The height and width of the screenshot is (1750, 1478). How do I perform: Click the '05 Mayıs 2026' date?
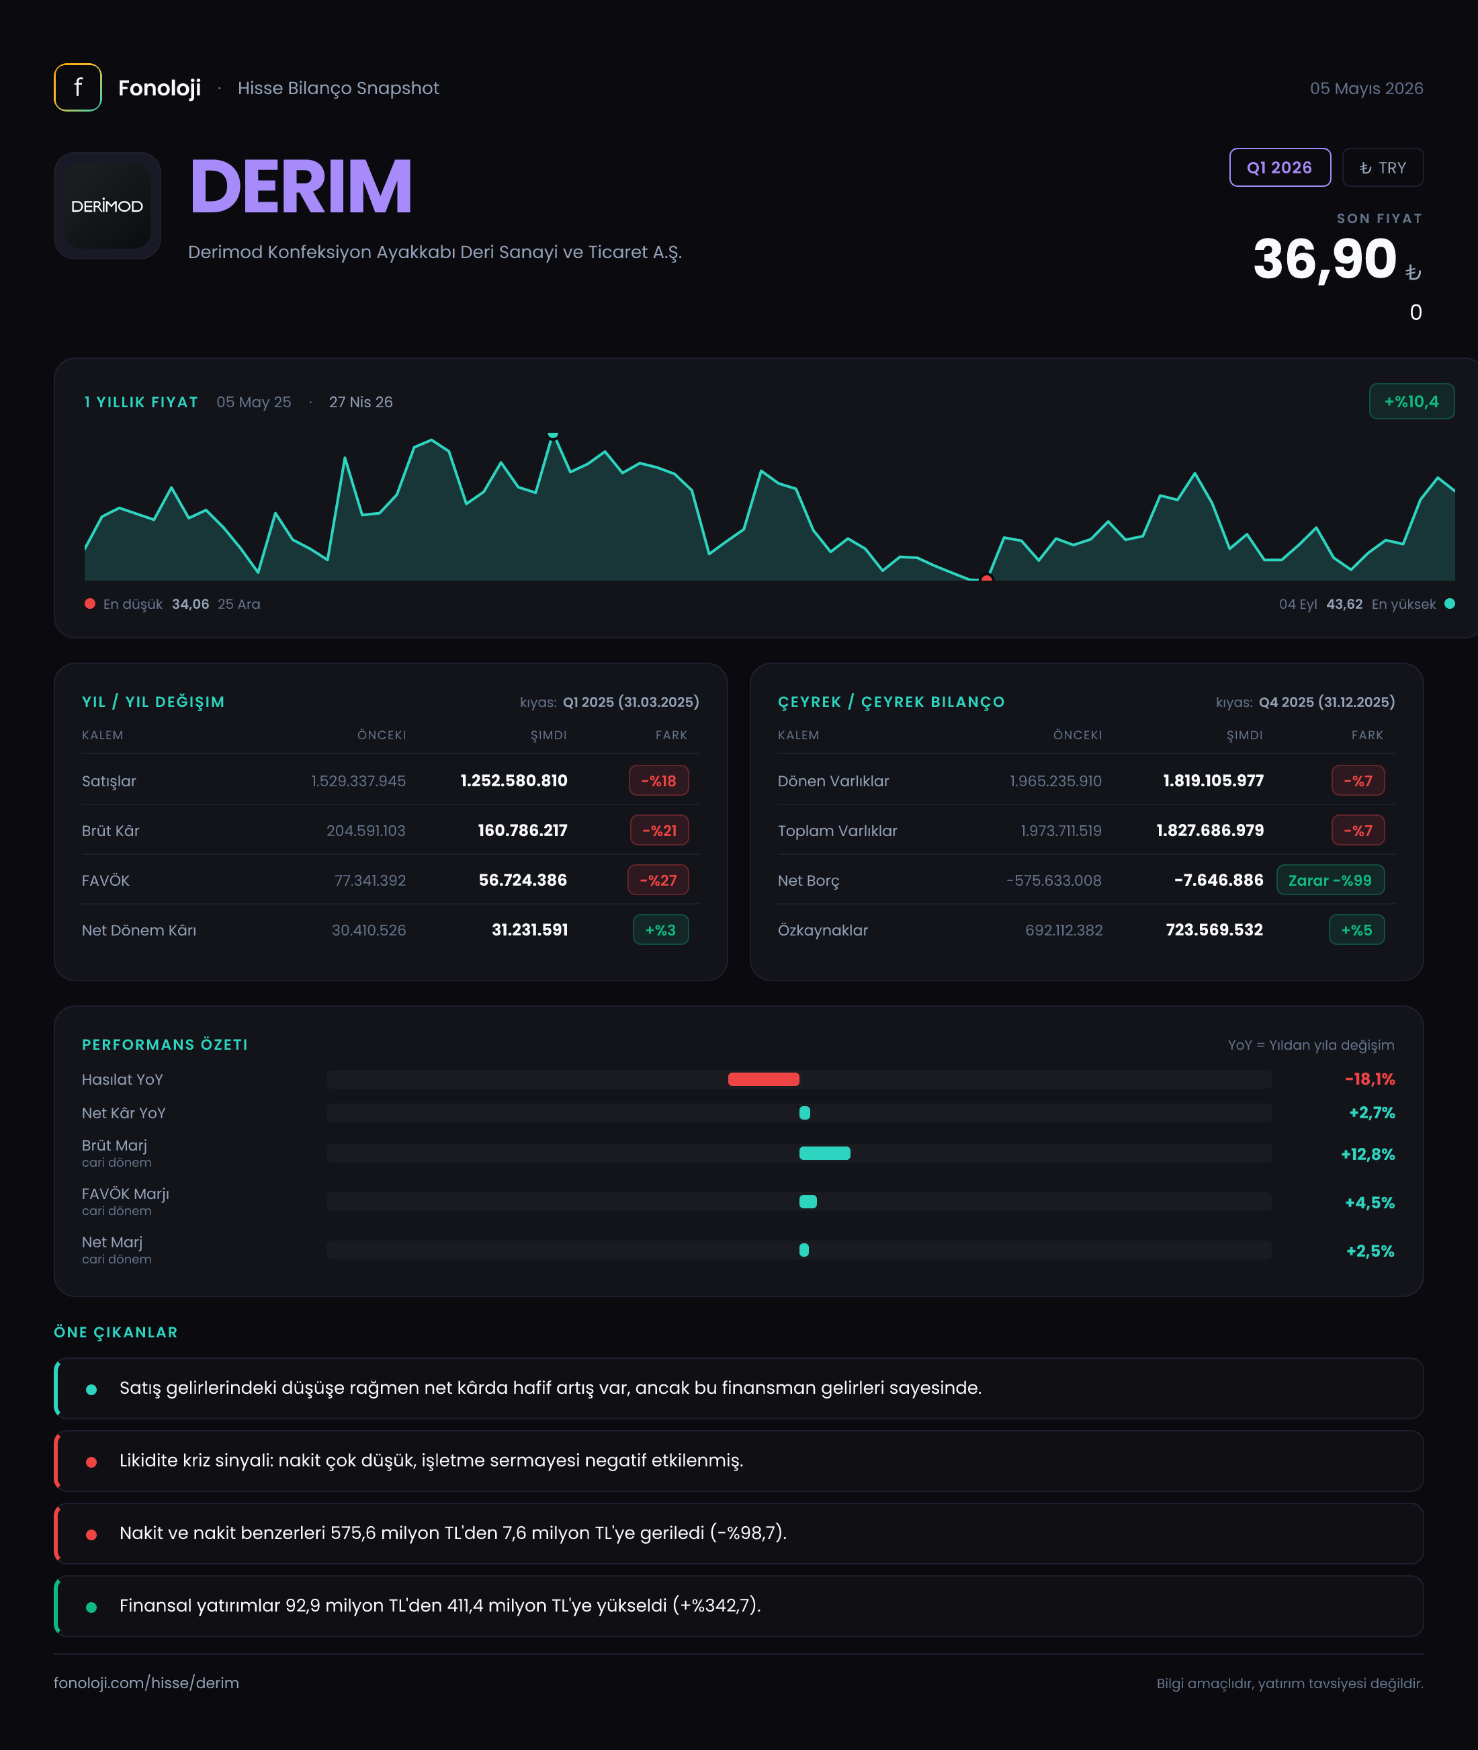tap(1366, 88)
